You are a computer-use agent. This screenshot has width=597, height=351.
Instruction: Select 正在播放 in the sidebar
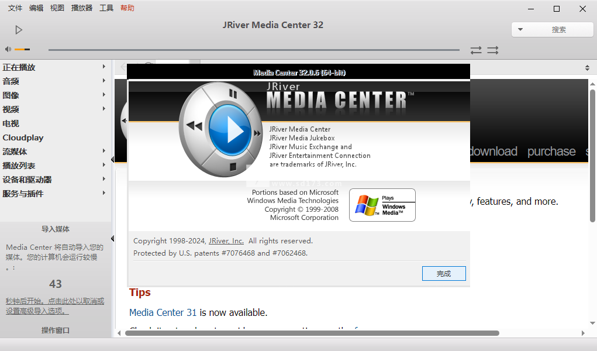click(x=19, y=67)
